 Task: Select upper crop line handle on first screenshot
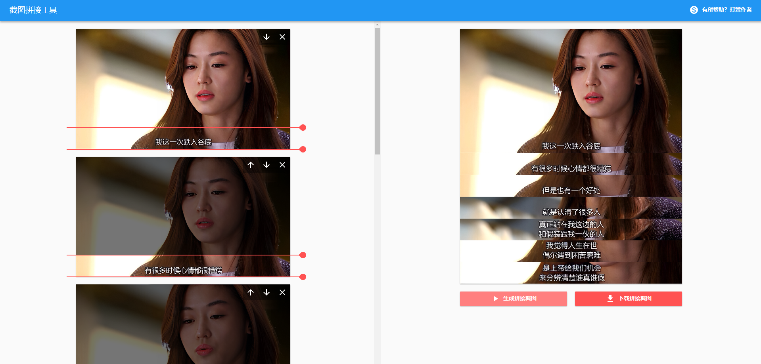(303, 128)
